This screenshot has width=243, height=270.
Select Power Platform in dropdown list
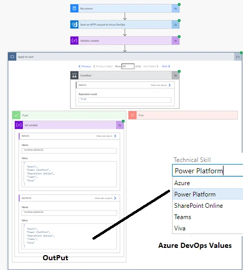click(x=208, y=194)
